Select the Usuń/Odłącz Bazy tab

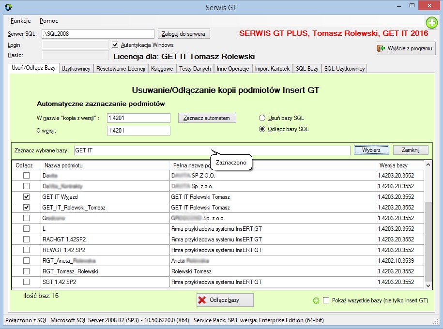coord(33,68)
